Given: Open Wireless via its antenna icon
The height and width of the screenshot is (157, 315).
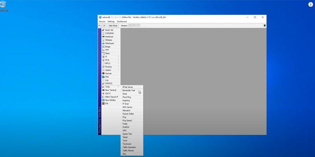Looking at the screenshot, I should click(x=103, y=40).
